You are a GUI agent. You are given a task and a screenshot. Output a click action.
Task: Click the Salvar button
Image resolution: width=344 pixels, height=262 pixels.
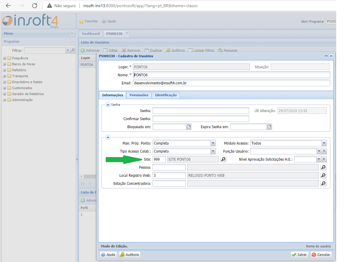pyautogui.click(x=300, y=255)
